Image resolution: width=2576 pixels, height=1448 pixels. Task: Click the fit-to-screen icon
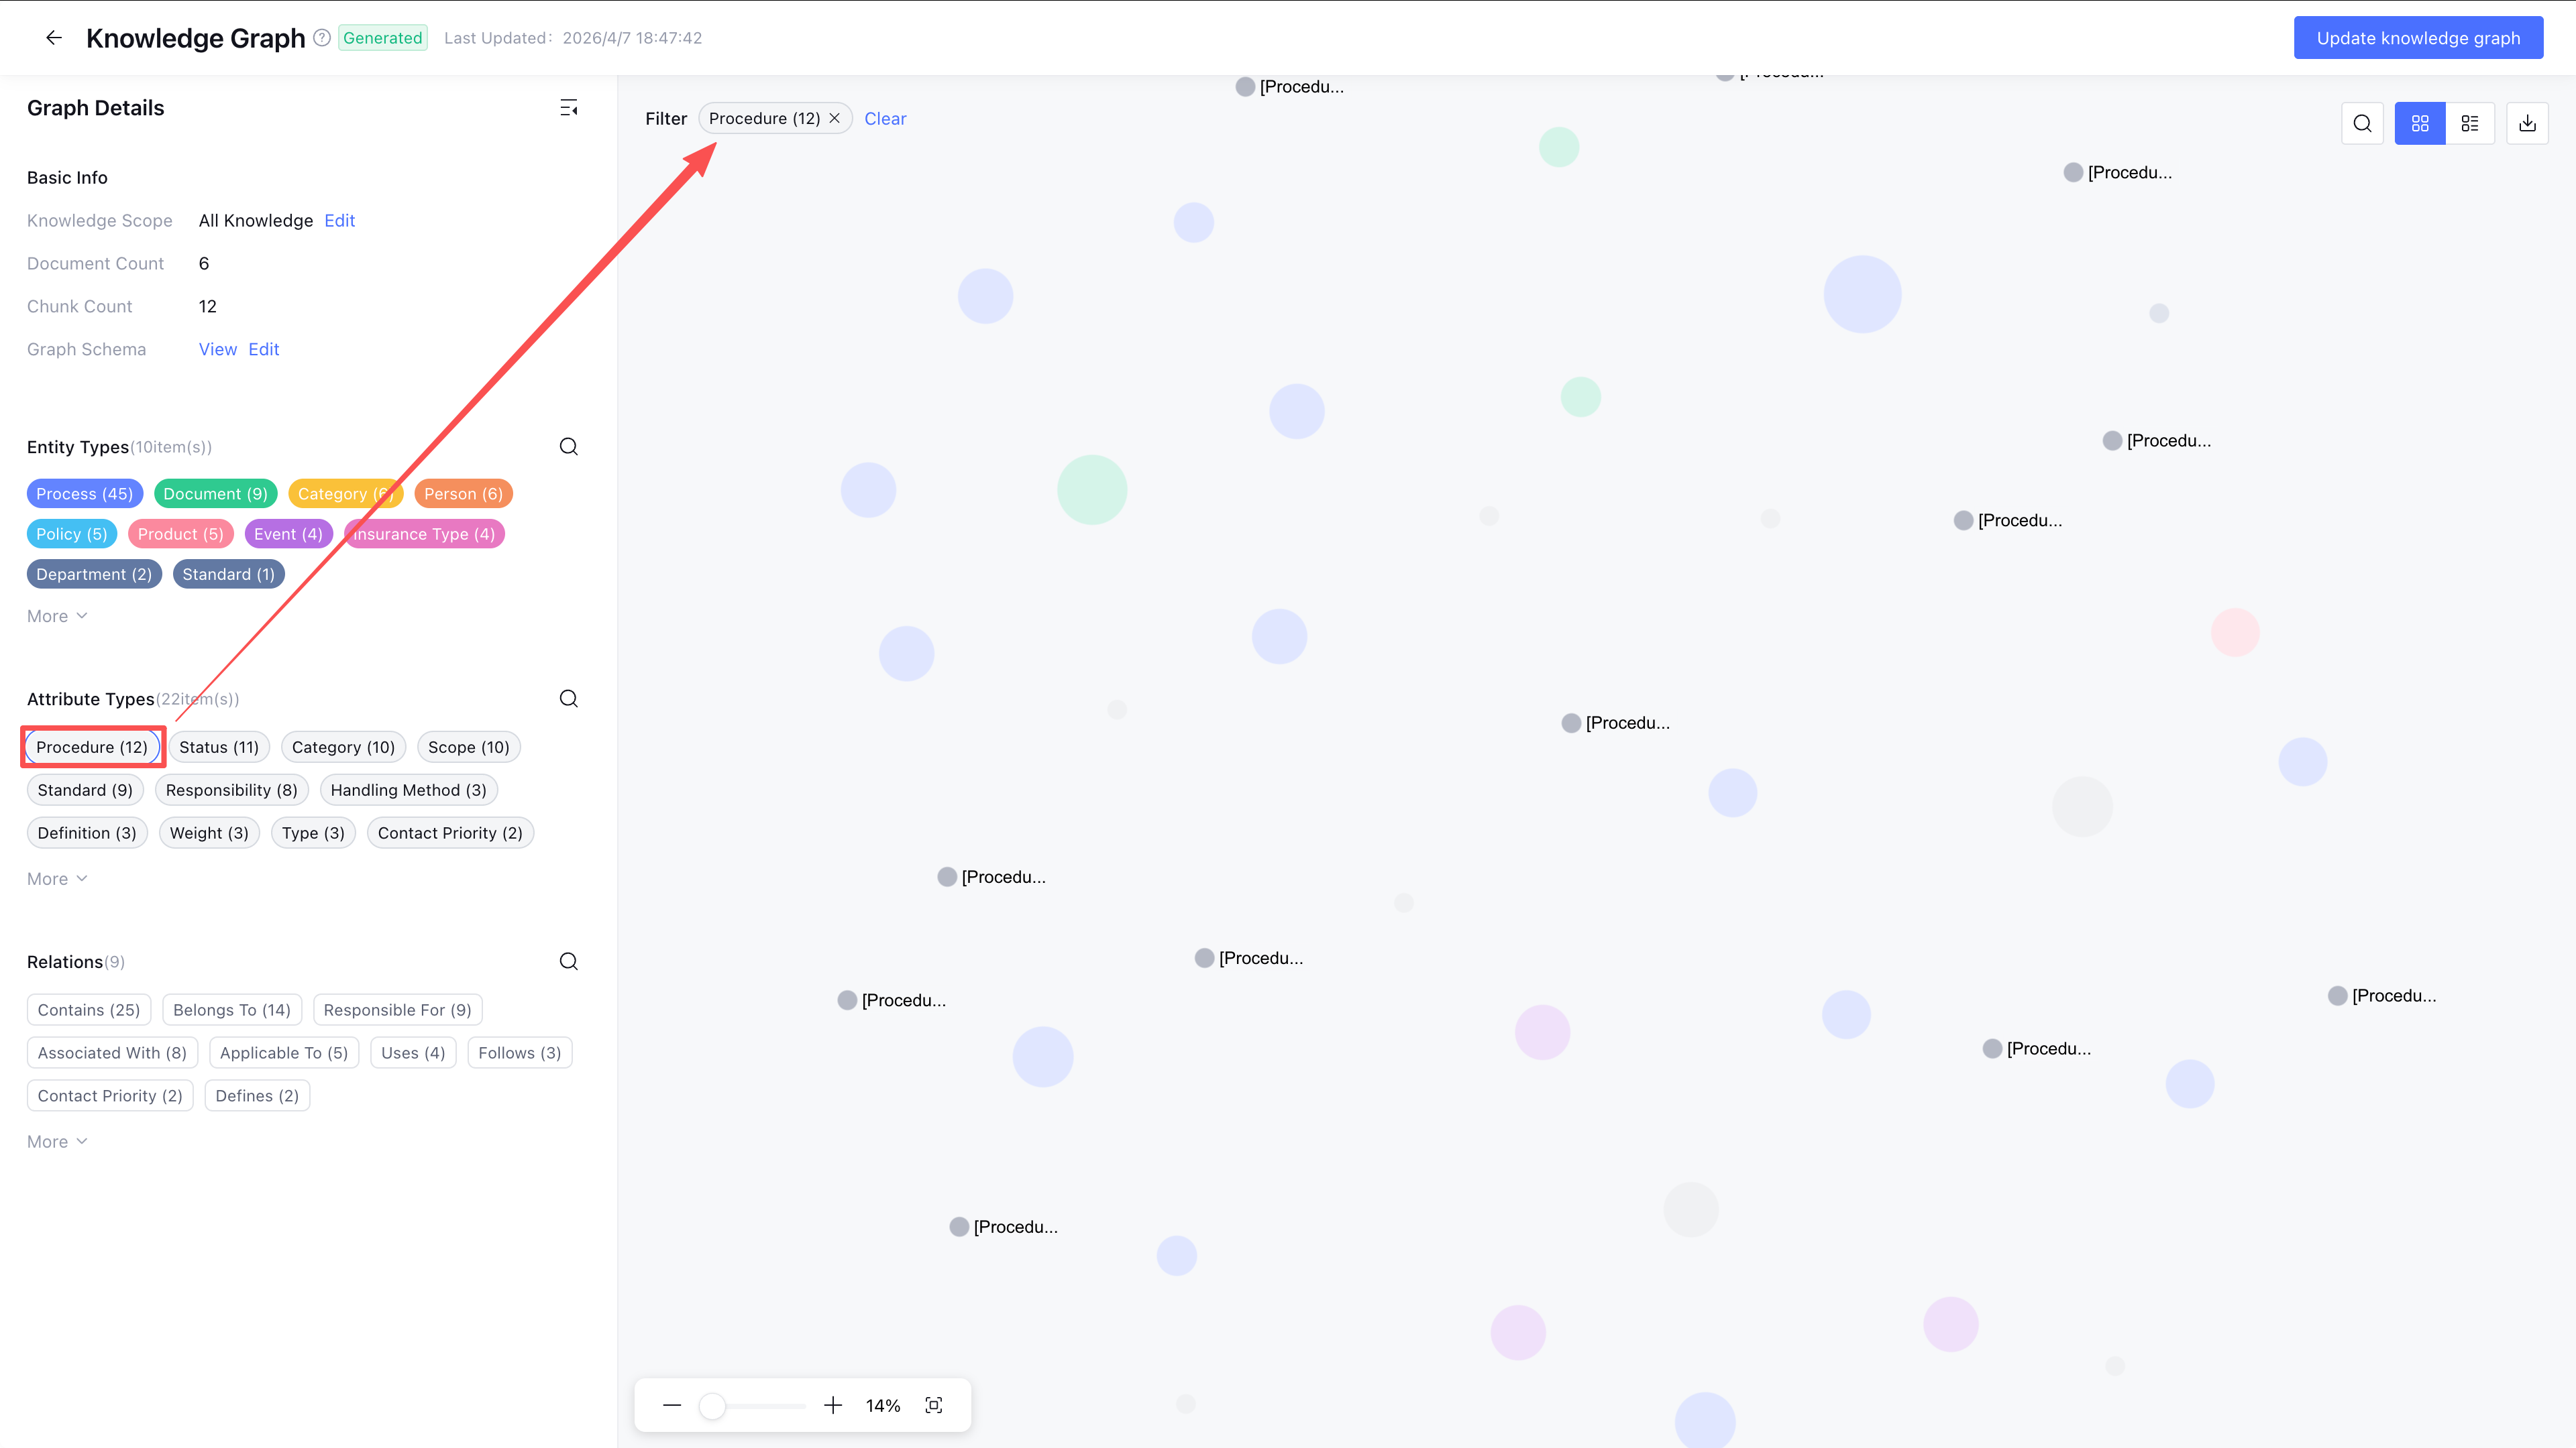[x=934, y=1405]
